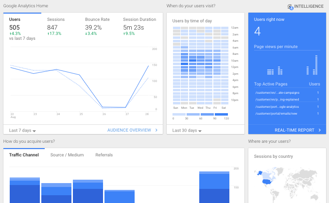Switch to the Source / Medium tab

(67, 155)
